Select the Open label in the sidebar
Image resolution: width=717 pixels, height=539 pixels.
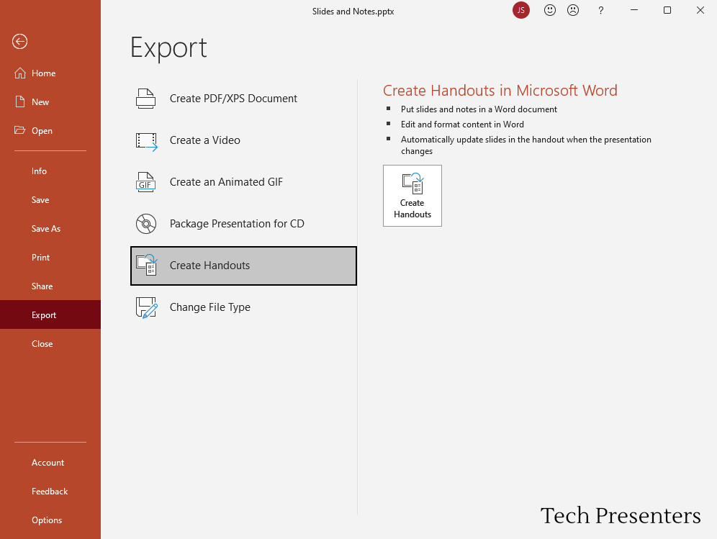pos(42,131)
